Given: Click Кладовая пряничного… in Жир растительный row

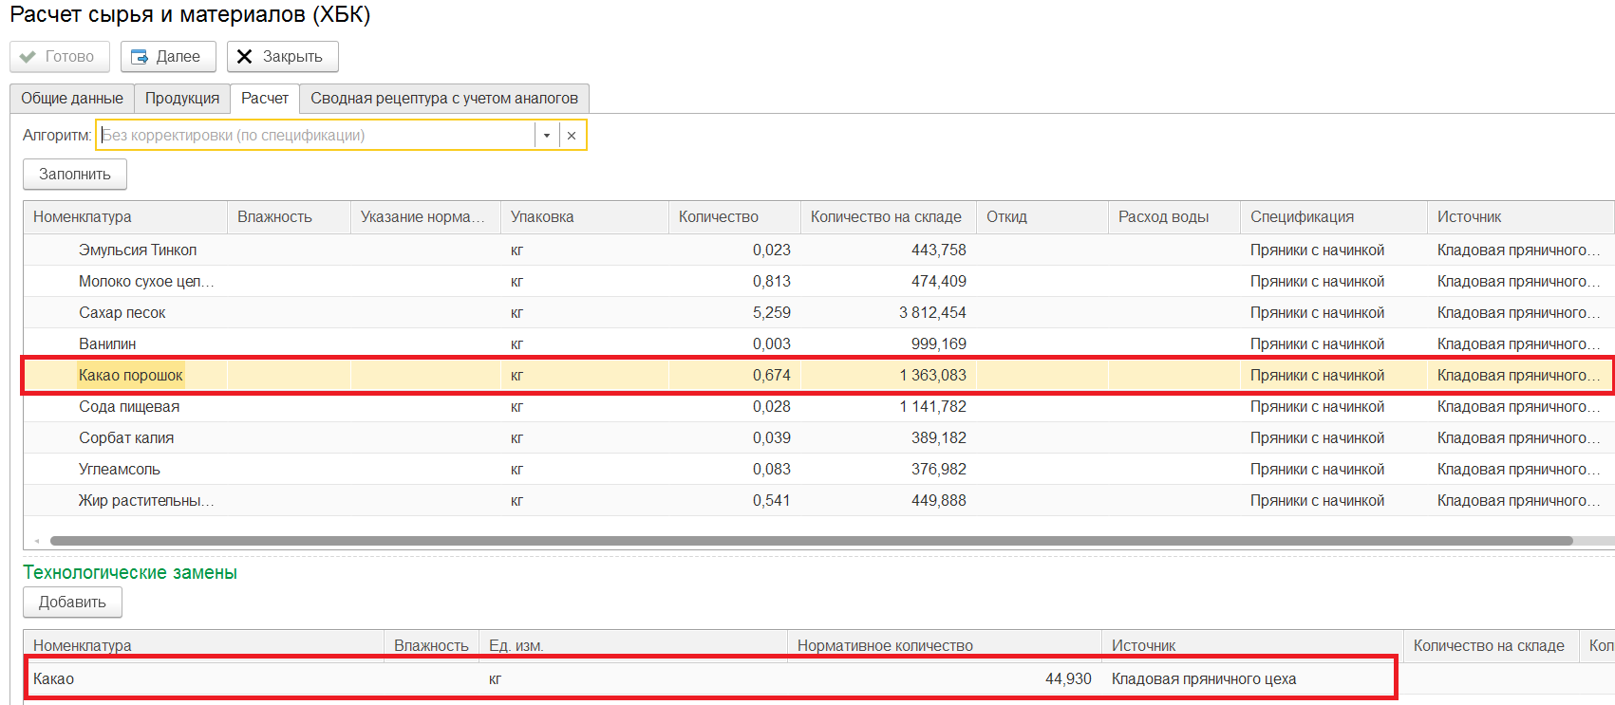Looking at the screenshot, I should coord(1518,501).
